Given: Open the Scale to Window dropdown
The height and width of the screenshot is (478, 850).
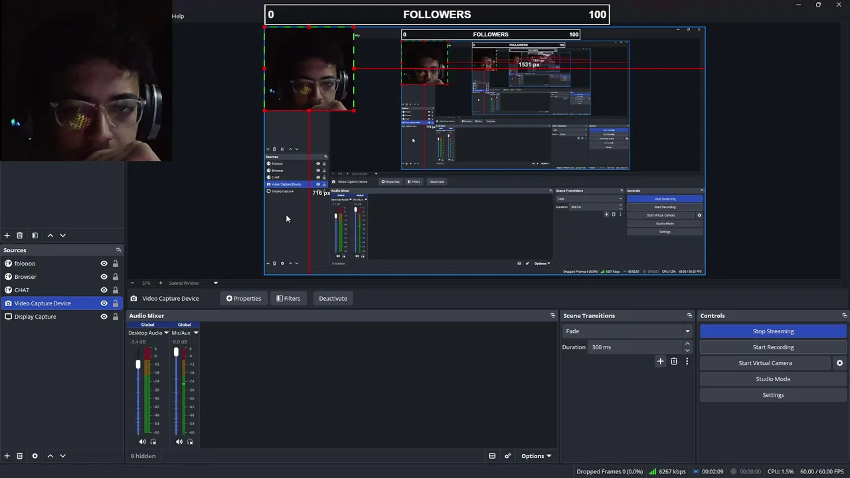Looking at the screenshot, I should pyautogui.click(x=193, y=283).
